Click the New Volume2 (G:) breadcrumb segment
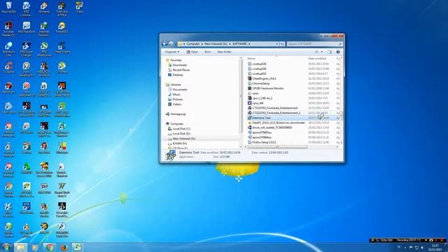The height and width of the screenshot is (252, 448). [x=216, y=43]
